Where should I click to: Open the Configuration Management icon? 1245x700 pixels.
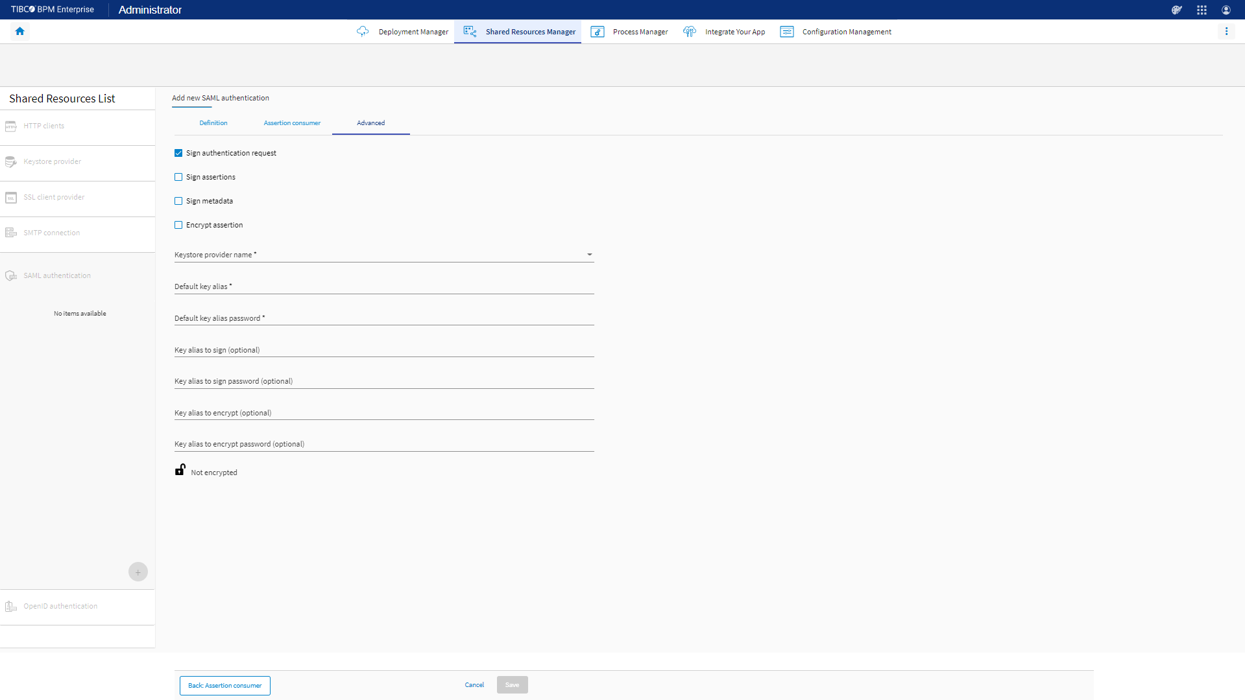[x=787, y=32]
